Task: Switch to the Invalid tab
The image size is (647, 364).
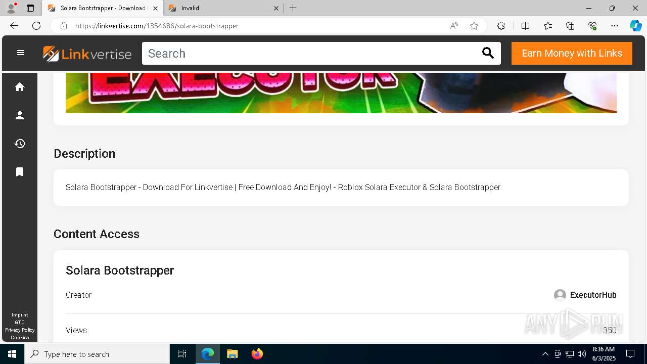Action: click(x=223, y=8)
